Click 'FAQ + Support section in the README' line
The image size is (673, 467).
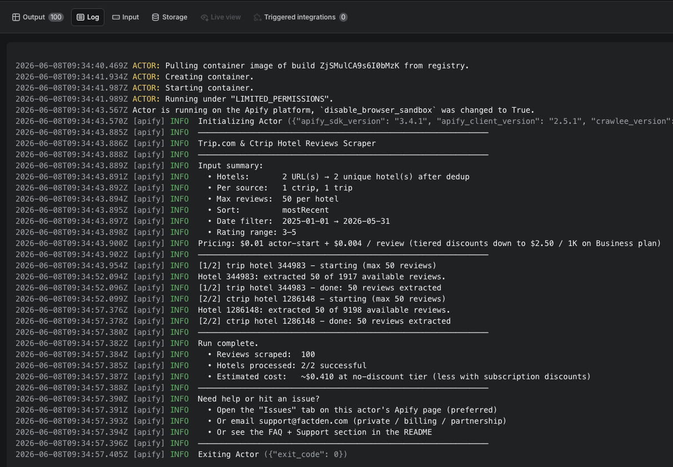pos(224,432)
